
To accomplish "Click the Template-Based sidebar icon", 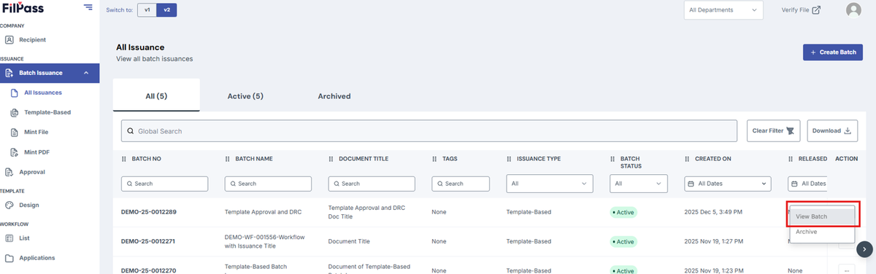I will [x=15, y=112].
